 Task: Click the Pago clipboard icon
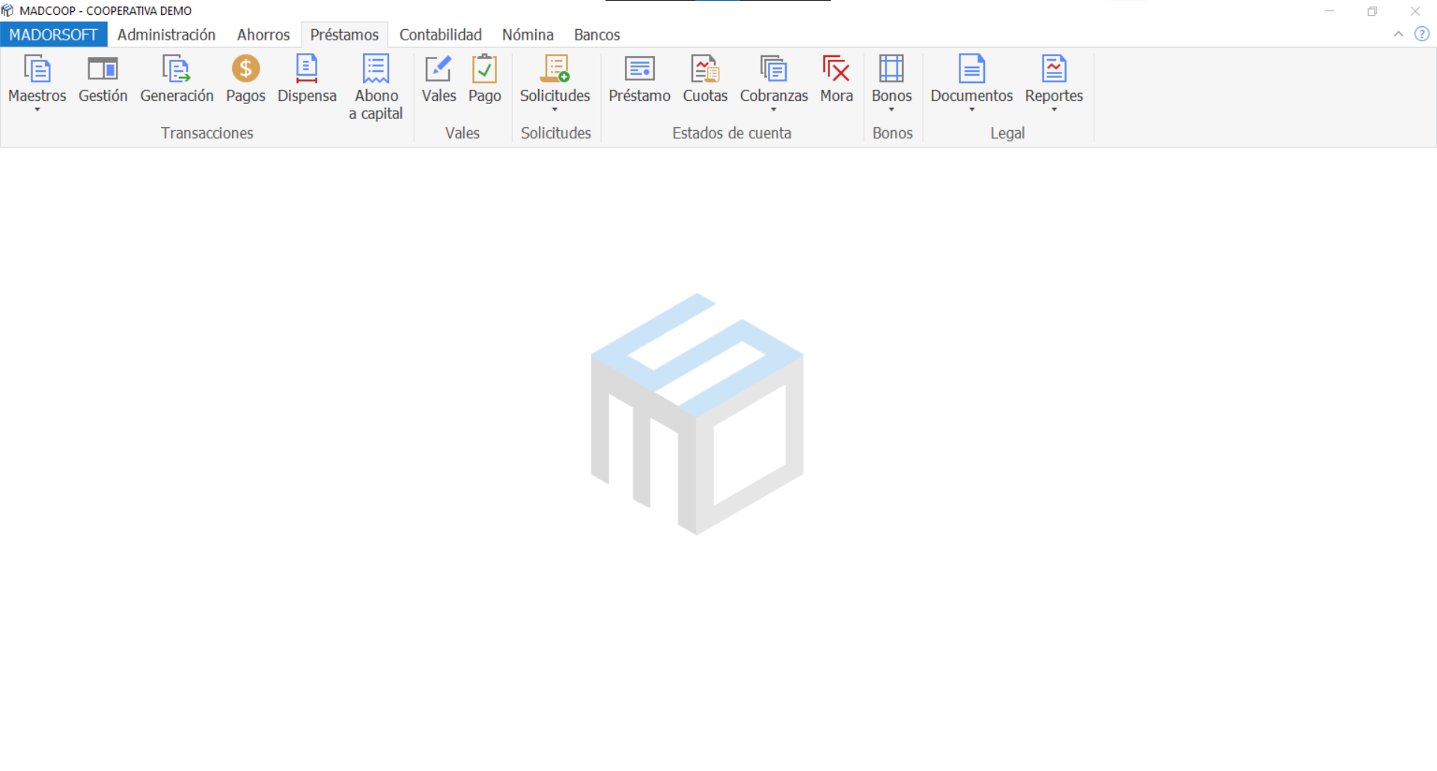click(x=484, y=79)
